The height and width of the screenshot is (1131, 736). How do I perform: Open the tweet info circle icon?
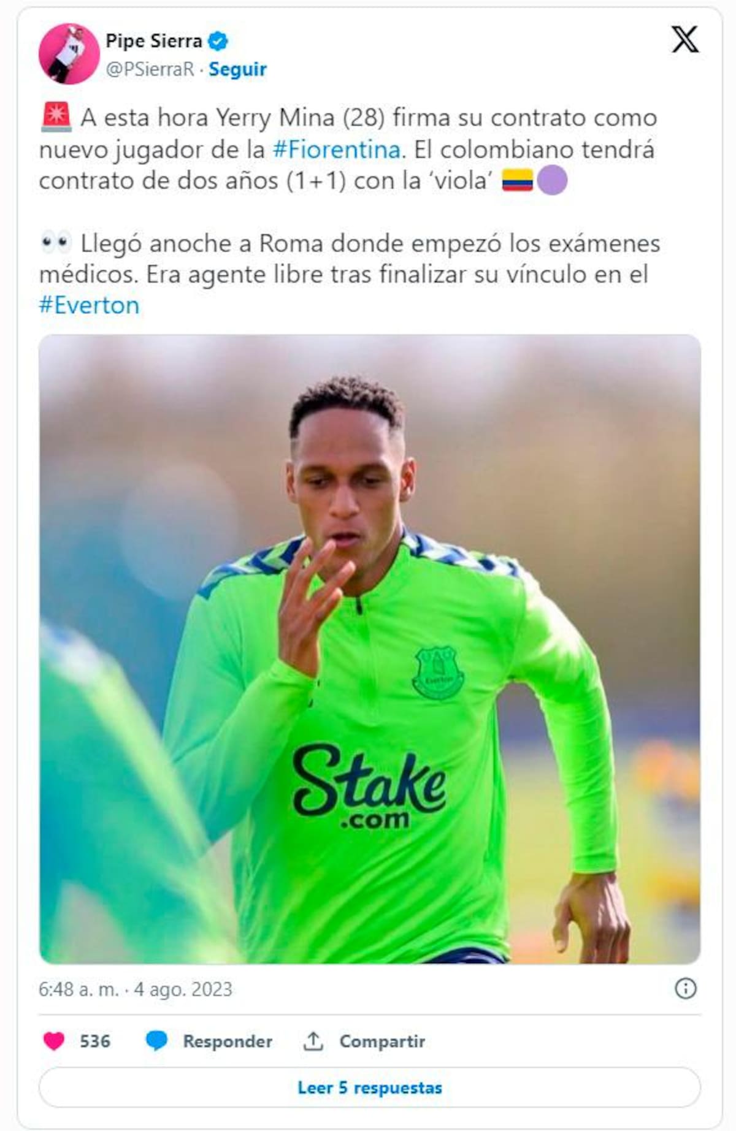point(685,988)
